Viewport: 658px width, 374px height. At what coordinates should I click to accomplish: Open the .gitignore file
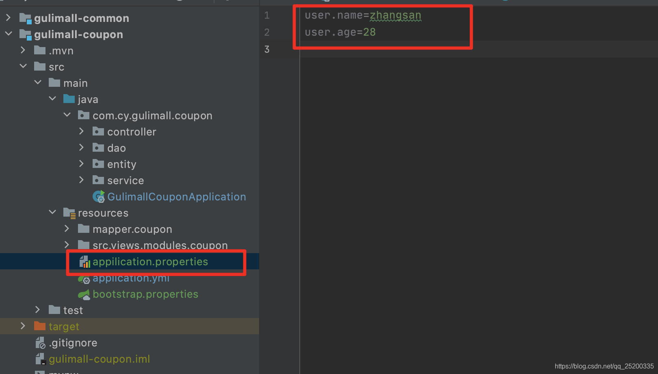point(73,343)
